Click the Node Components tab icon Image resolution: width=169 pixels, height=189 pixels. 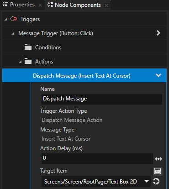pos(50,5)
